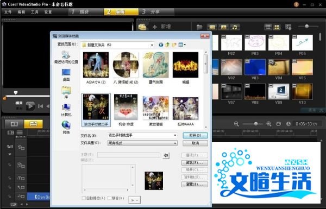This screenshot has height=209, width=326.
Task: Toggle audio filter with music note icon
Action: (235, 27)
